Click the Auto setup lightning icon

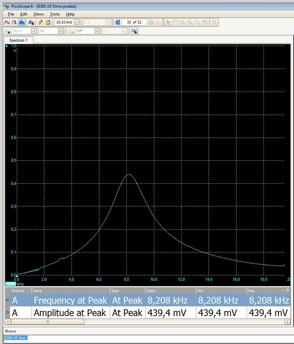pos(40,22)
